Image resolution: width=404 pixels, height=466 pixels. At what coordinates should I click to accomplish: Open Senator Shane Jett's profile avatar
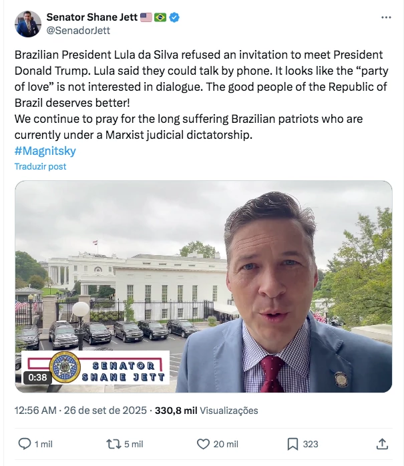click(28, 24)
